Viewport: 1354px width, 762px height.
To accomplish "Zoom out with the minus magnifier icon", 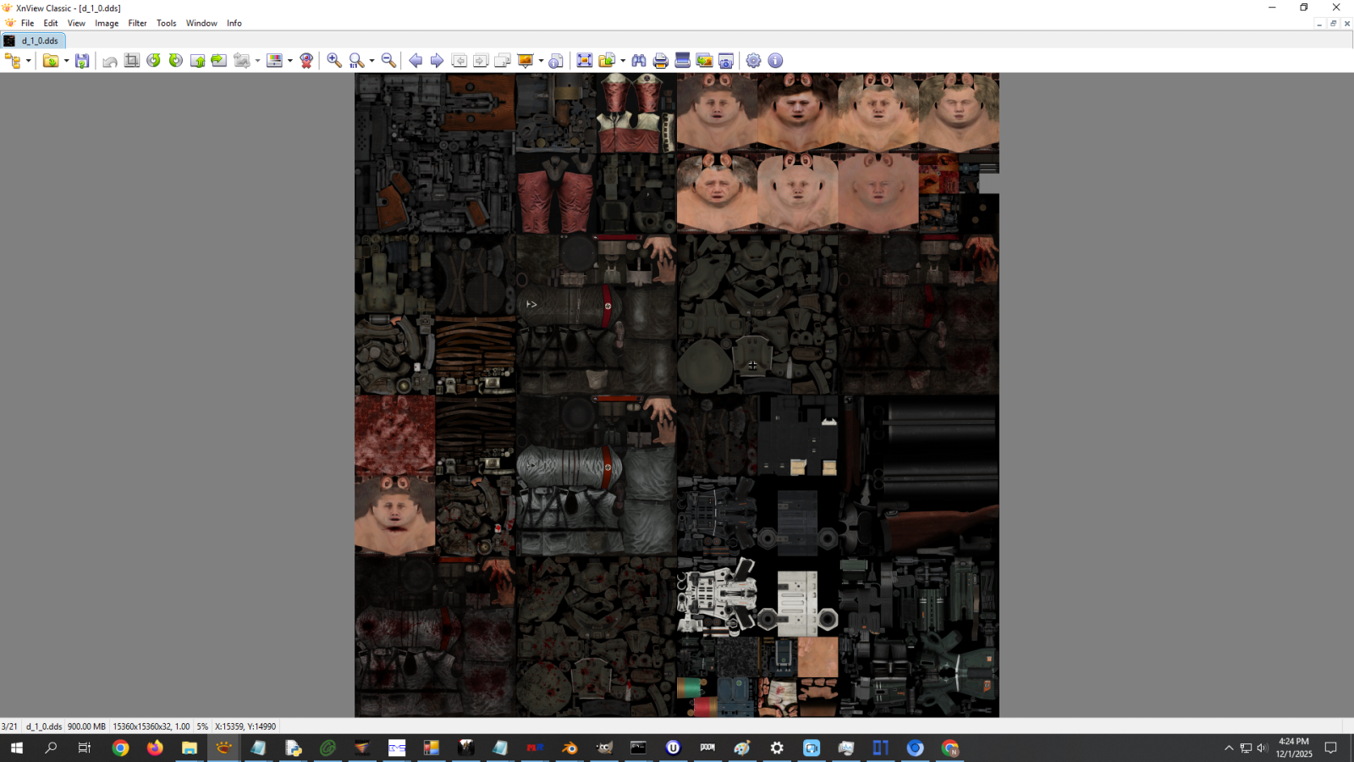I will 388,61.
